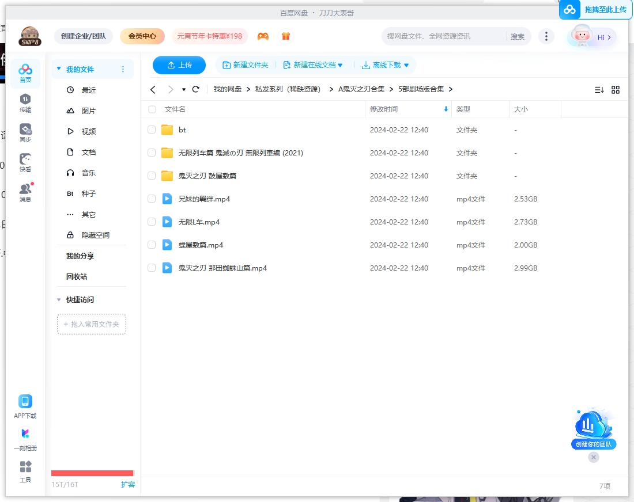Tick the checkbox next to the bt folder
Image resolution: width=634 pixels, height=502 pixels.
[152, 130]
